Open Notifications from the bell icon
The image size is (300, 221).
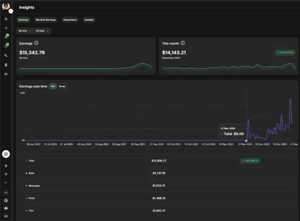click(x=6, y=37)
